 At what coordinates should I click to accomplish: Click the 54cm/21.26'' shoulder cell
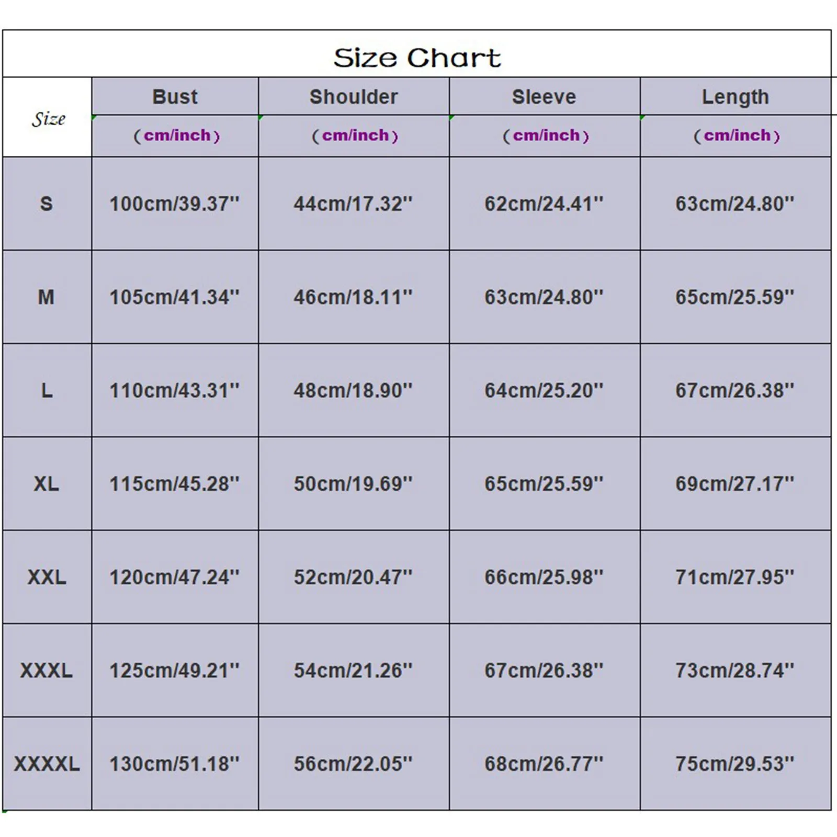tap(354, 670)
